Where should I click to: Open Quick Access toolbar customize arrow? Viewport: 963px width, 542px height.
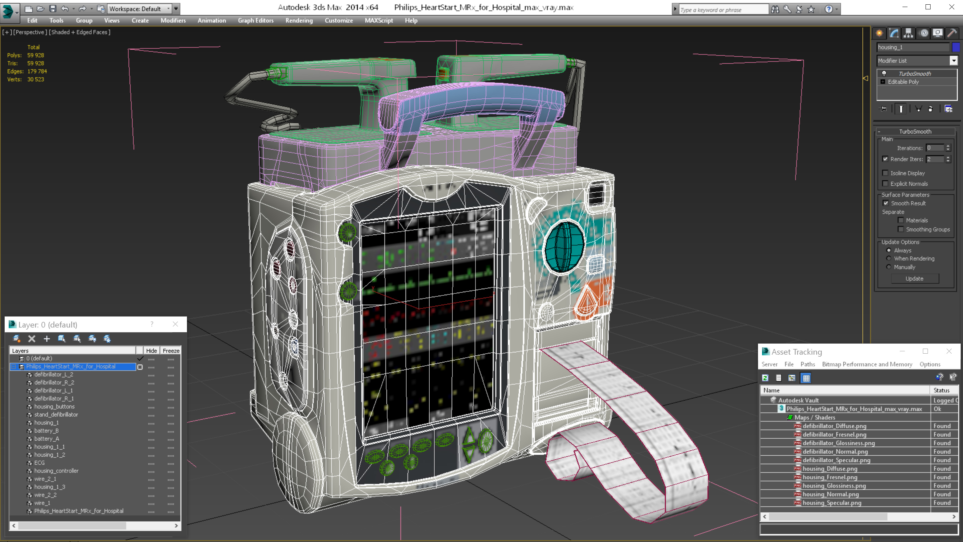(x=176, y=9)
